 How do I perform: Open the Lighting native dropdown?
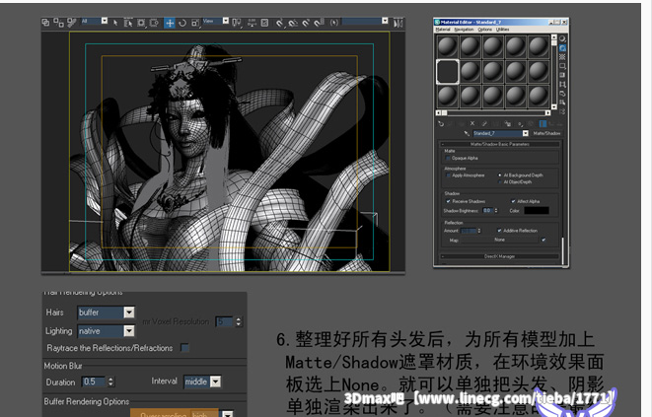point(129,331)
